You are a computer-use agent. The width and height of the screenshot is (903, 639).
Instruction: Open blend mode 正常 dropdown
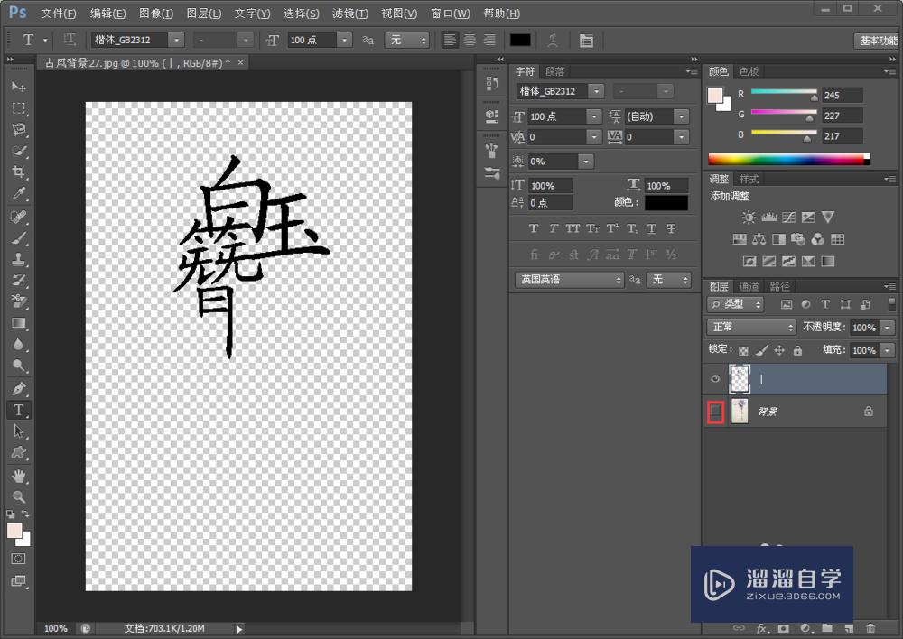(x=751, y=327)
